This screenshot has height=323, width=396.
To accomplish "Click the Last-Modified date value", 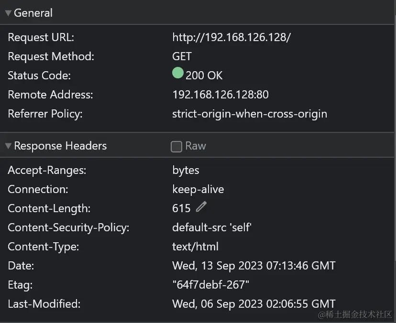I will pos(254,304).
